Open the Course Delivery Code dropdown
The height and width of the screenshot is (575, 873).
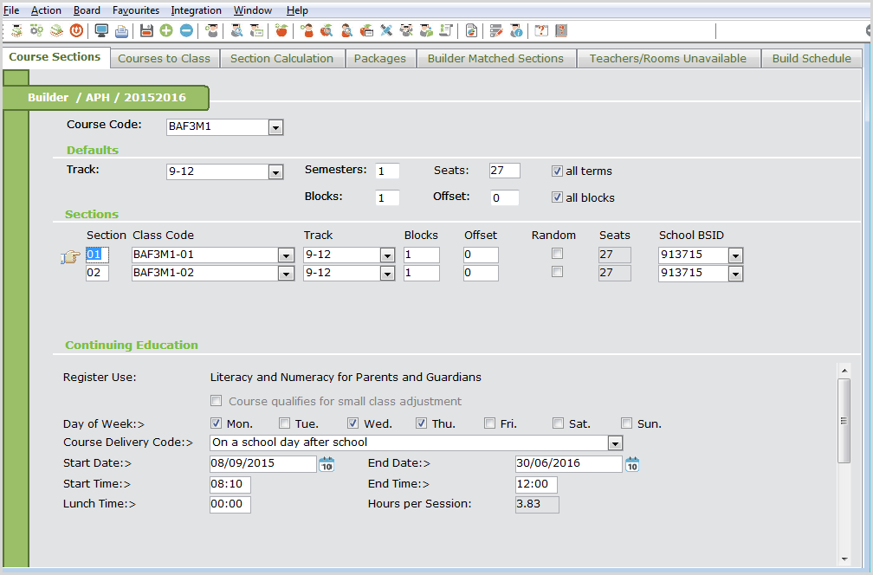[615, 443]
